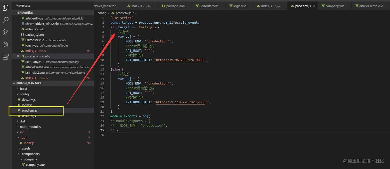This screenshot has width=390, height=169.
Task: Open the Explorer view in activity bar
Action: [6, 8]
